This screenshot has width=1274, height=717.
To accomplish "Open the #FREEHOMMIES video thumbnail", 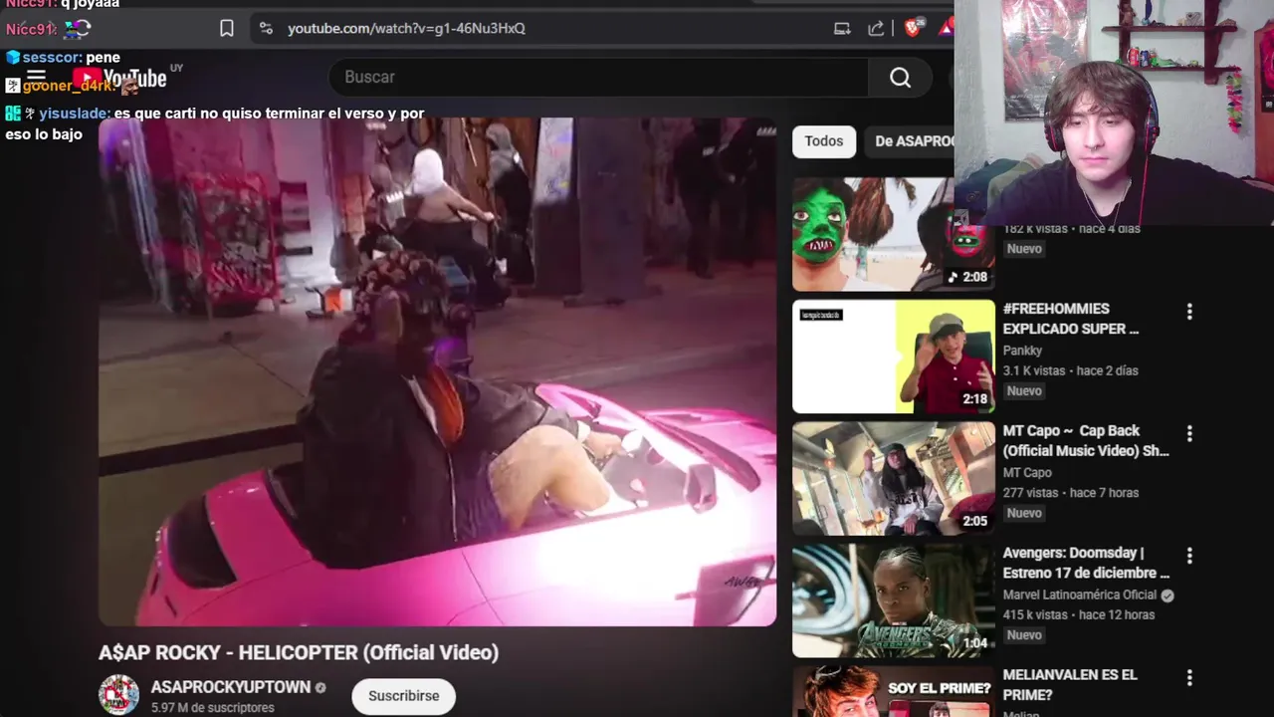I will [x=894, y=357].
